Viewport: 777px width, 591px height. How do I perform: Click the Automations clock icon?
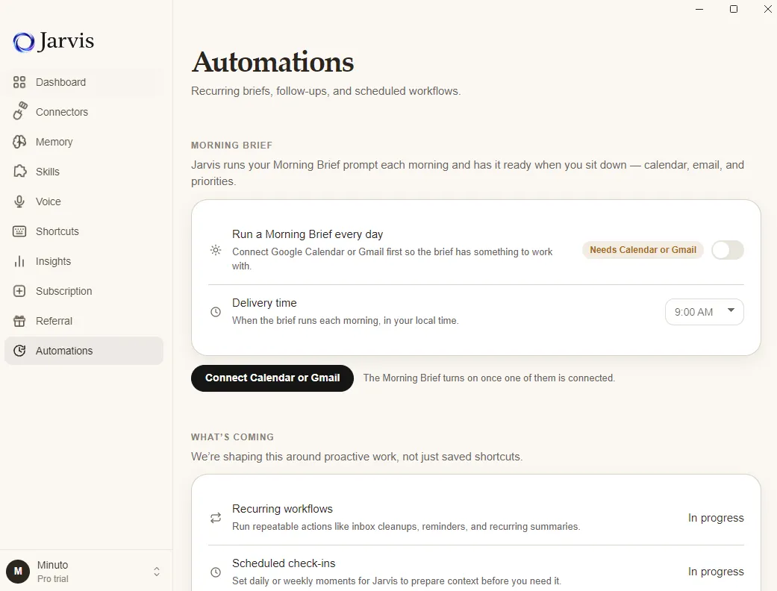tap(19, 351)
